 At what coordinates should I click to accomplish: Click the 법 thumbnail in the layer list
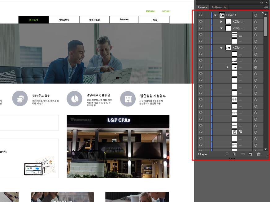(234, 132)
